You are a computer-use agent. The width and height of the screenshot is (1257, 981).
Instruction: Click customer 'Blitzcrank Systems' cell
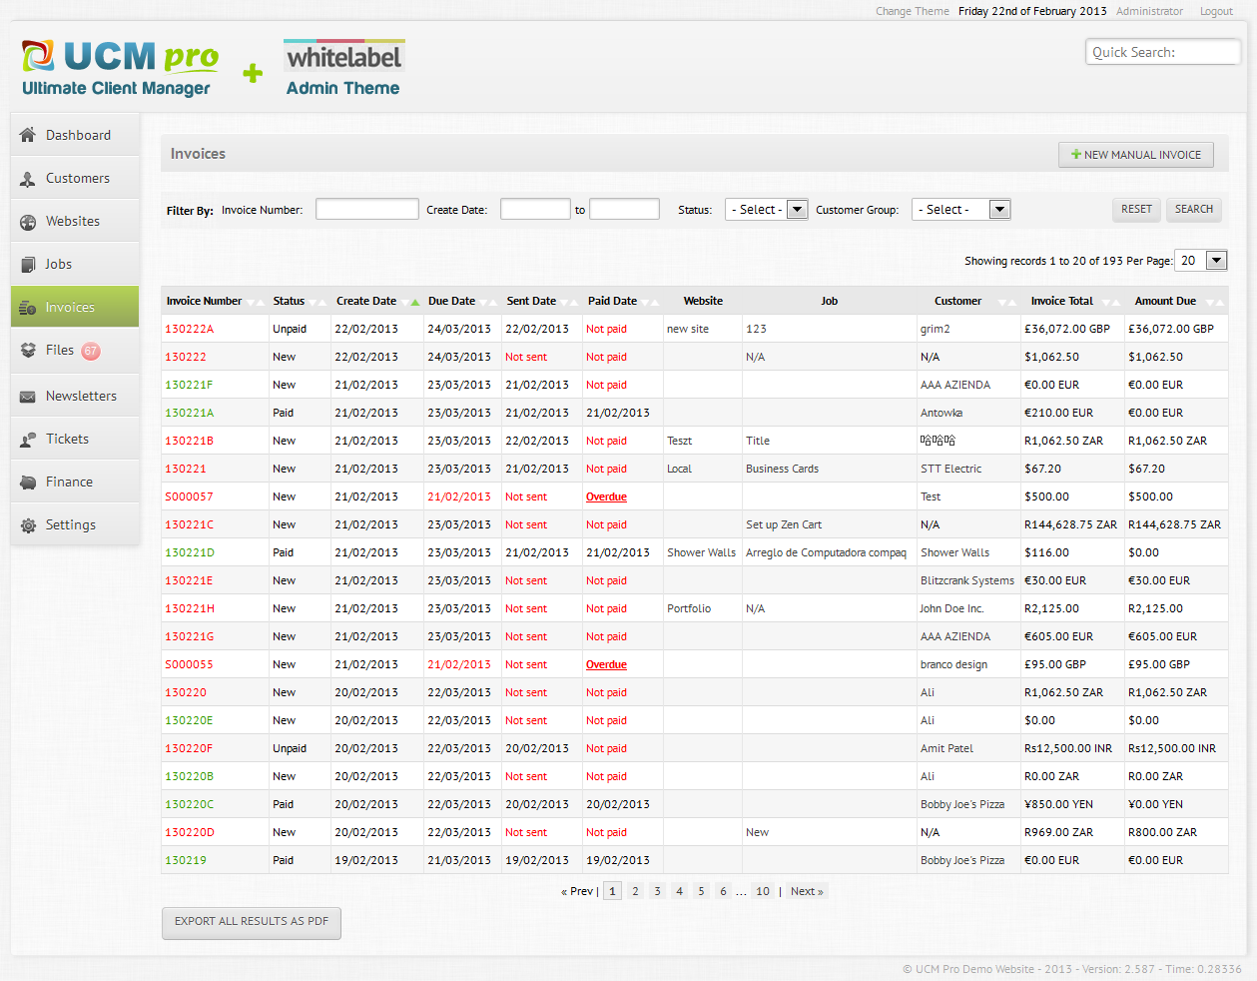(x=966, y=580)
